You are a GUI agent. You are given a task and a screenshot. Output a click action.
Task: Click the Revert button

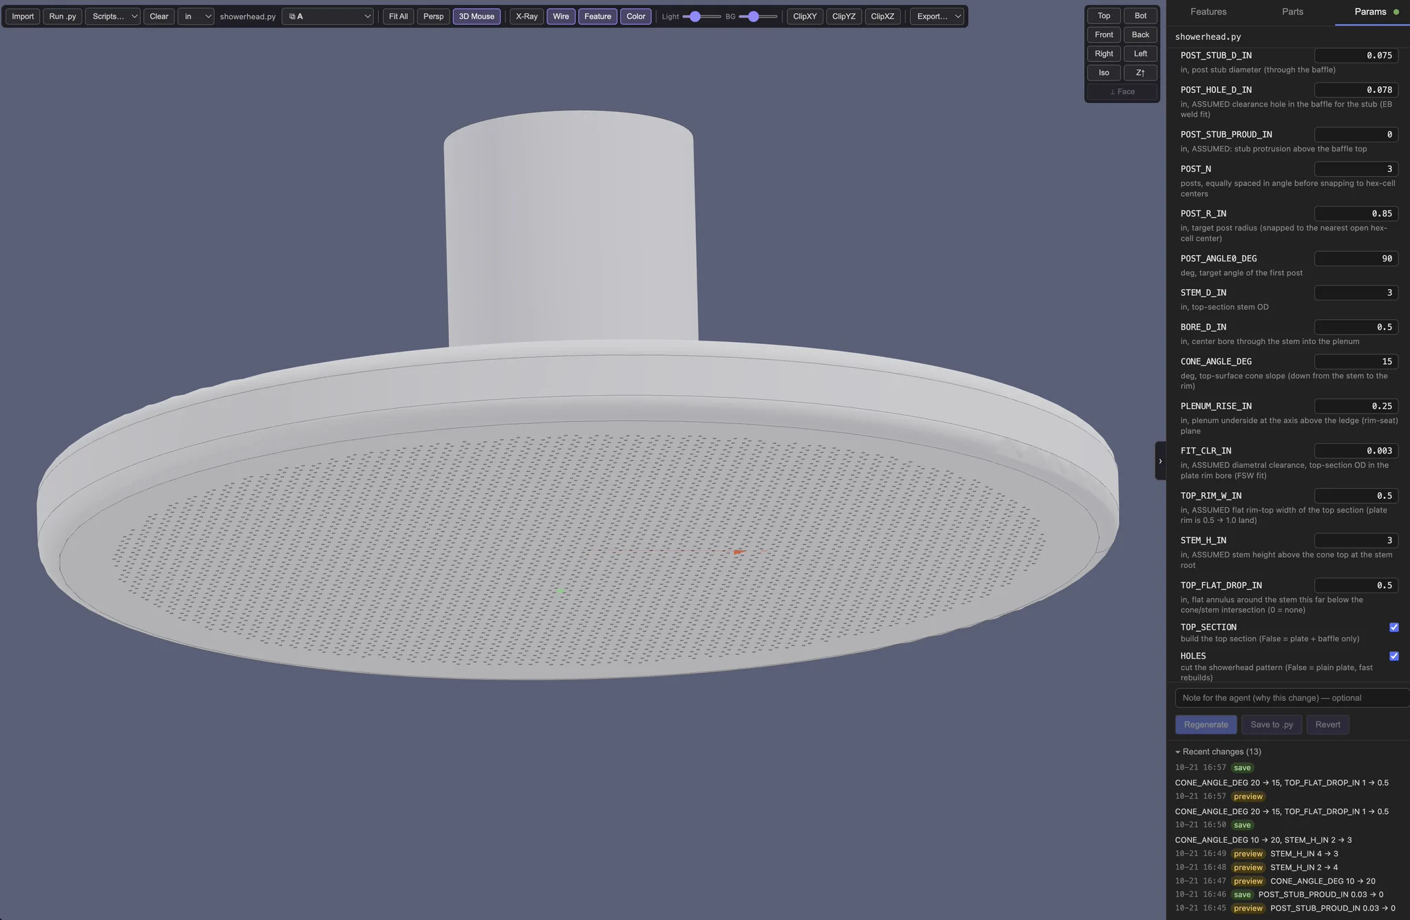point(1327,725)
